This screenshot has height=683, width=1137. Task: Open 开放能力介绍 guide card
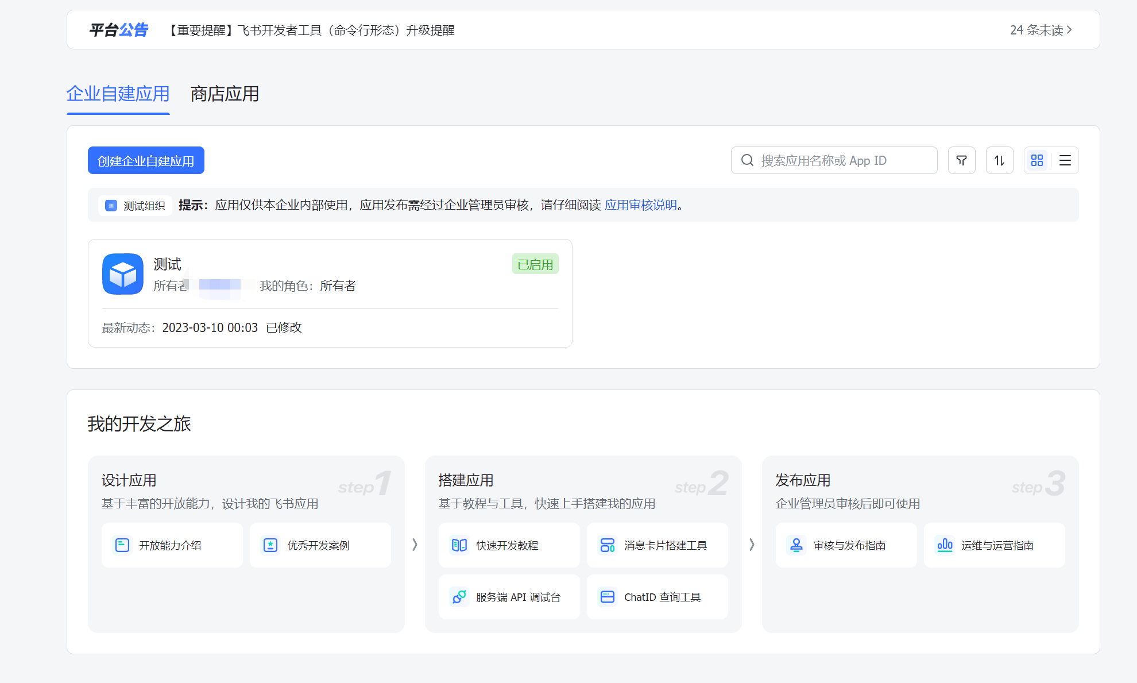click(x=172, y=545)
